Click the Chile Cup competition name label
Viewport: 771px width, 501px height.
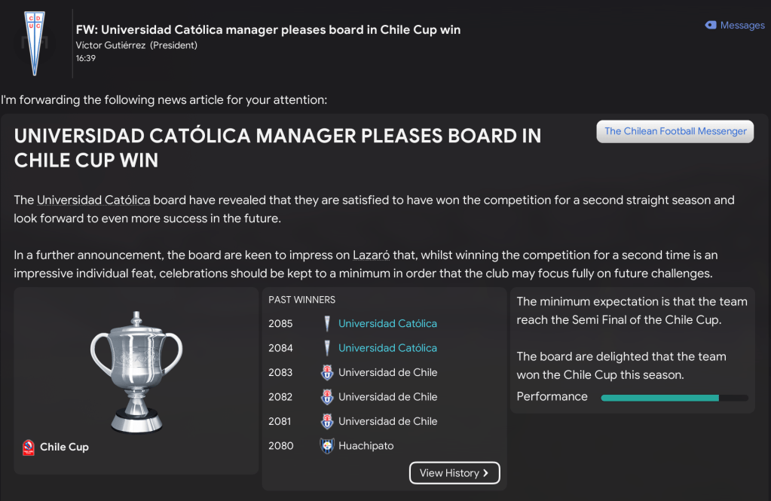coord(64,448)
